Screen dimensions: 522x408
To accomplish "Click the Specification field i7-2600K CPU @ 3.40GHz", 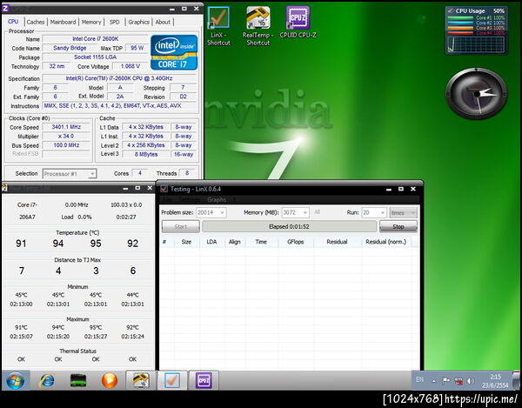I will point(119,78).
